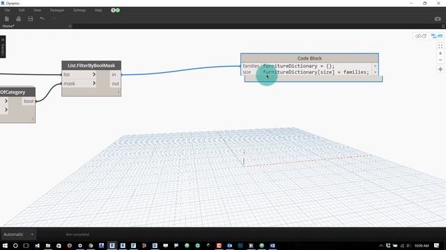Click the 'out' output port
Screen dimensions: 446x250
[x=115, y=83]
